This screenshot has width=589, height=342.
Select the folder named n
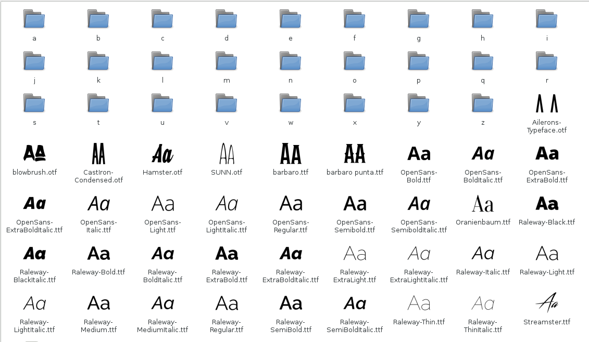tap(291, 61)
